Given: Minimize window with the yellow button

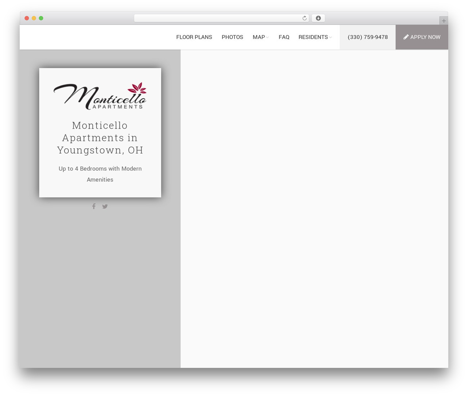Looking at the screenshot, I should pyautogui.click(x=34, y=18).
